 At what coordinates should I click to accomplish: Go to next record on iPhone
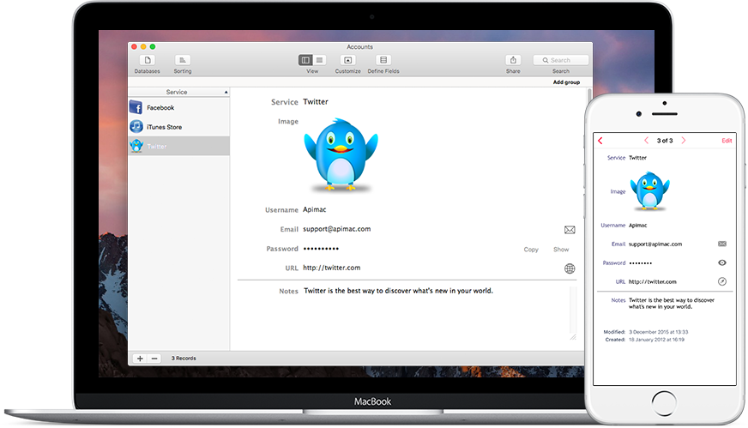pos(683,141)
